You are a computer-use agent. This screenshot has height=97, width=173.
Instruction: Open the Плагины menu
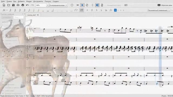point(48,1)
